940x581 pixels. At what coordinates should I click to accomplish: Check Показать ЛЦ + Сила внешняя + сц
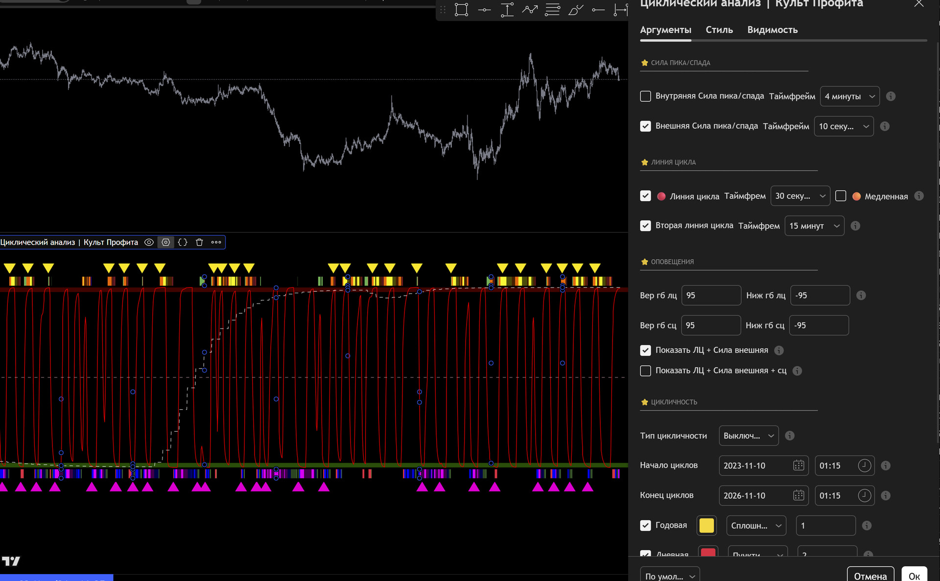pos(645,371)
